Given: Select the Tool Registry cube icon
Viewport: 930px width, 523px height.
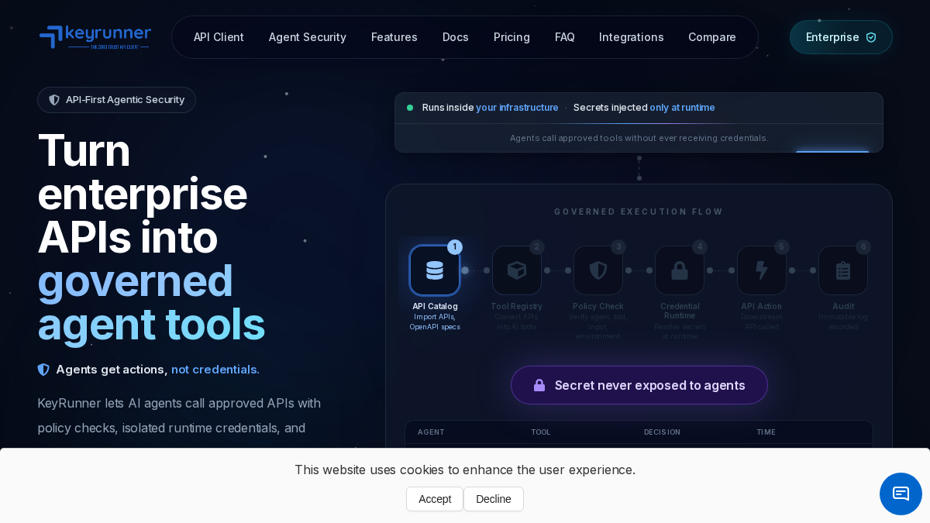Looking at the screenshot, I should pos(517,270).
